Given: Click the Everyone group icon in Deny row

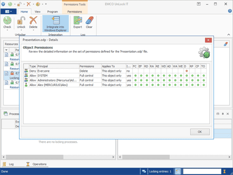Looking at the screenshot, I should 26,71.
